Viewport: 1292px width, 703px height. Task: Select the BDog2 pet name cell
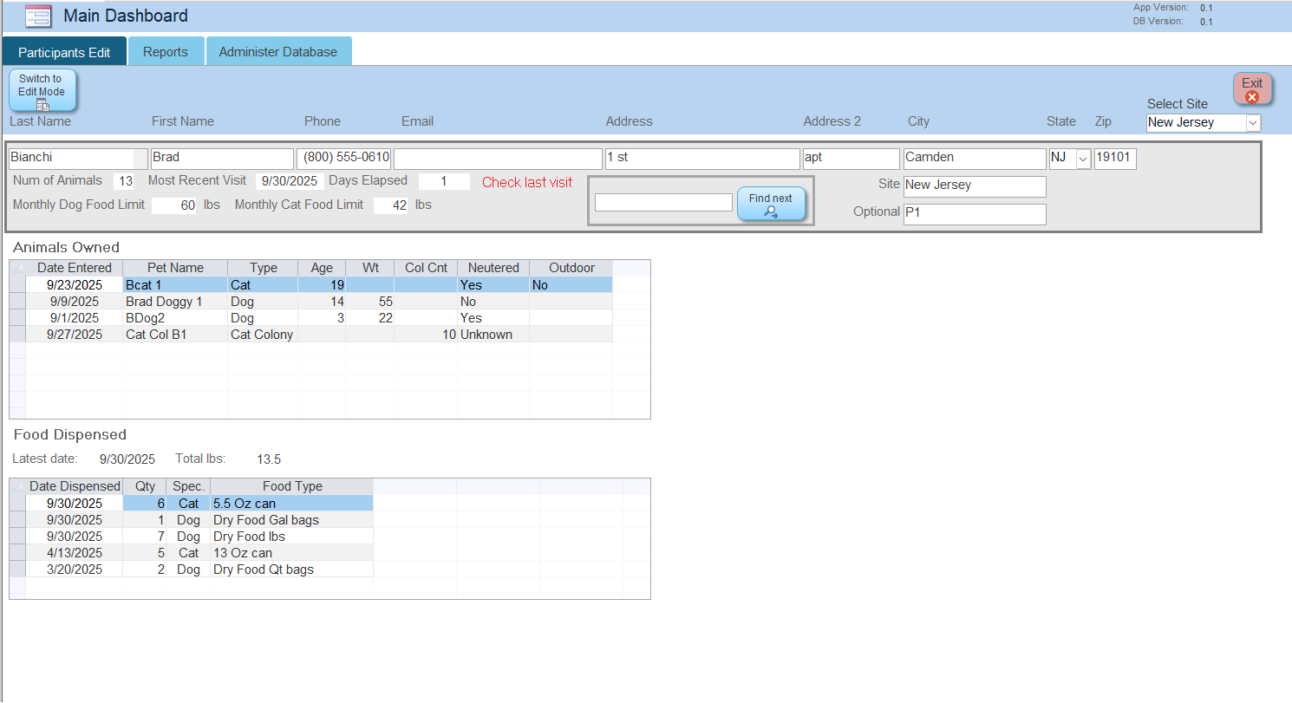(x=175, y=318)
